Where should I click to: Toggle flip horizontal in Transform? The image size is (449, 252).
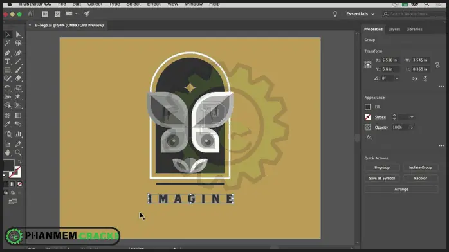[415, 78]
